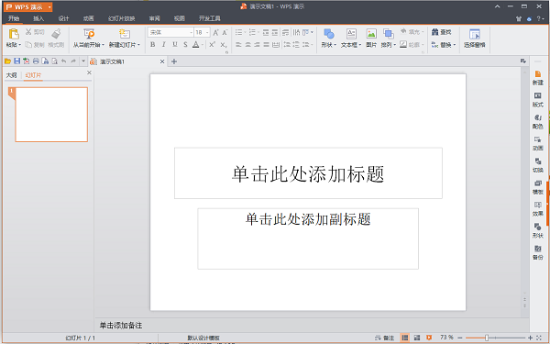The height and width of the screenshot is (344, 550).
Task: Switch to the 大纲 outline tab
Action: pos(12,75)
